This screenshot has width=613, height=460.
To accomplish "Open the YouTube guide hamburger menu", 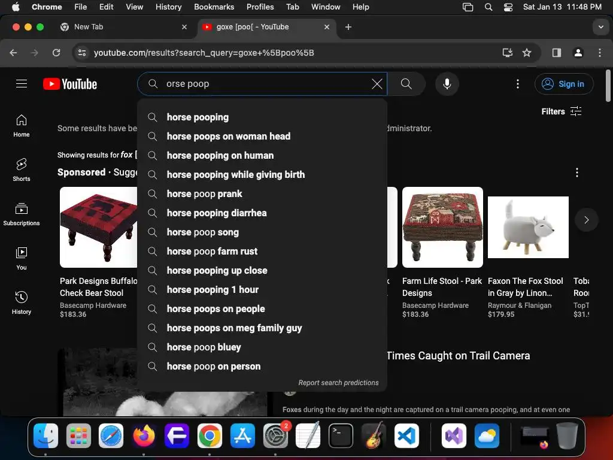I will [22, 84].
